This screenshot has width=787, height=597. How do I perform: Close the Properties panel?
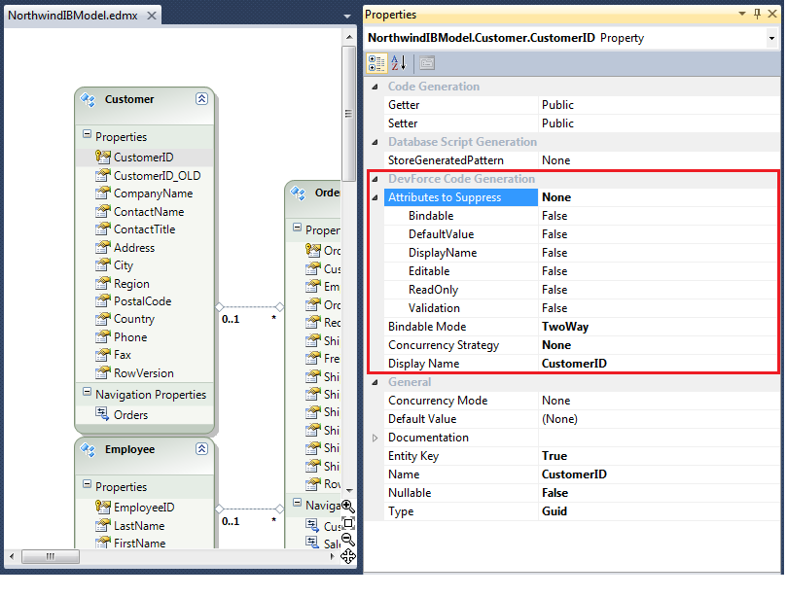(x=772, y=14)
